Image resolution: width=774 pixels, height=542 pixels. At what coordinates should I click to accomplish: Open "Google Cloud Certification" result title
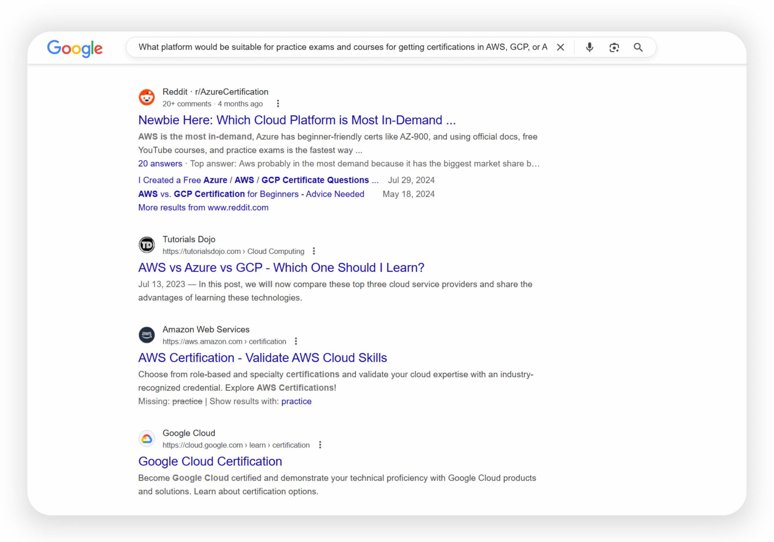point(210,461)
